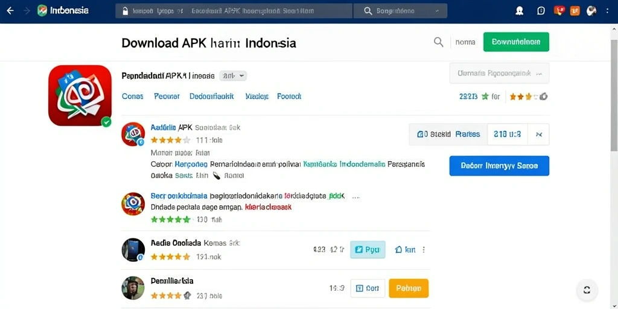
Task: Click the scrollbar up arrow
Action: click(614, 29)
